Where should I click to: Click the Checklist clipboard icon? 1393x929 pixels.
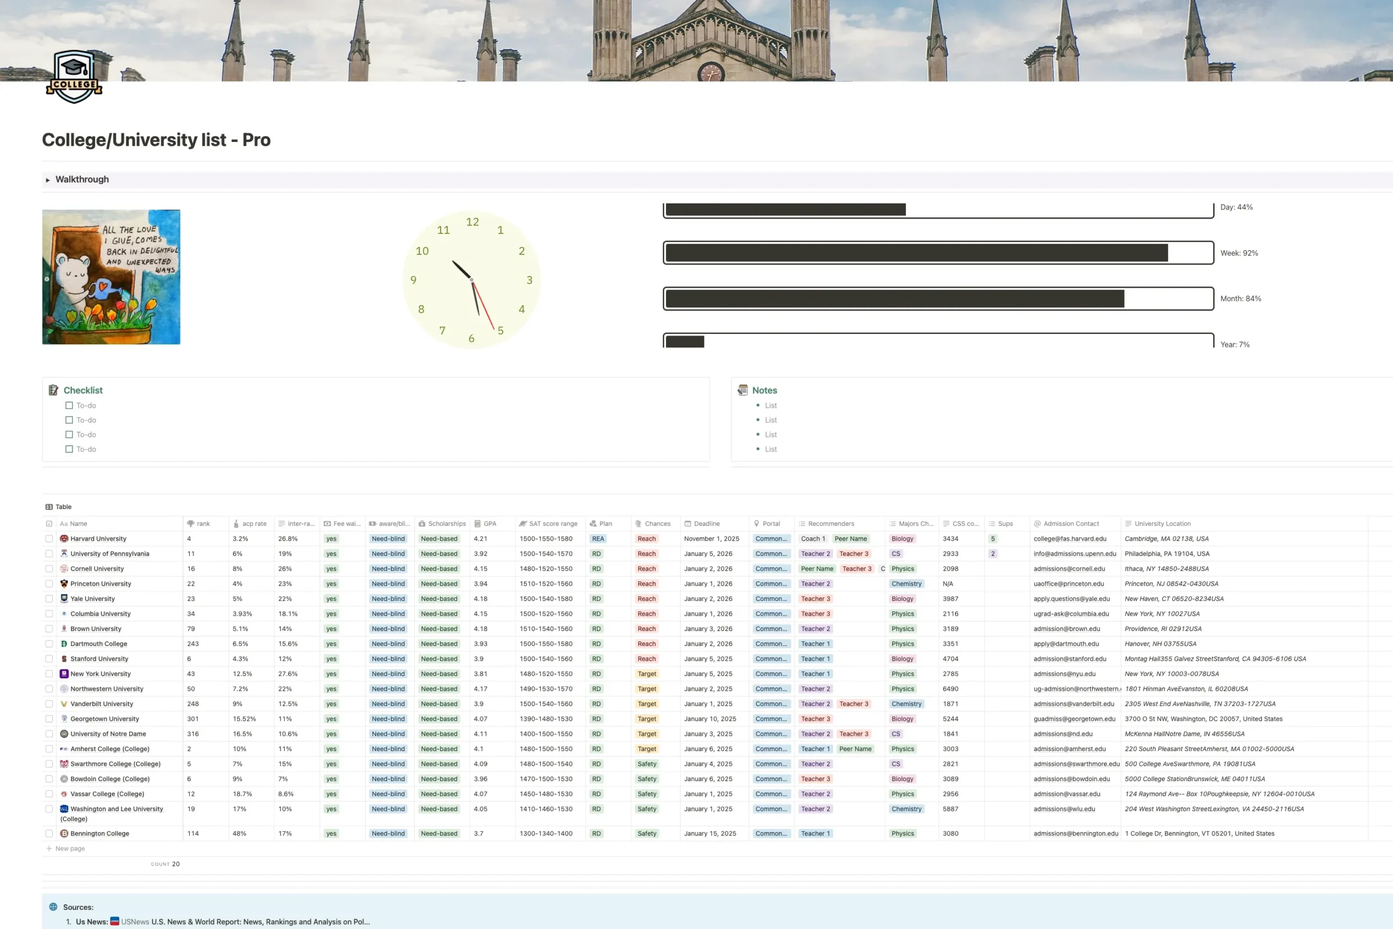[x=54, y=390]
